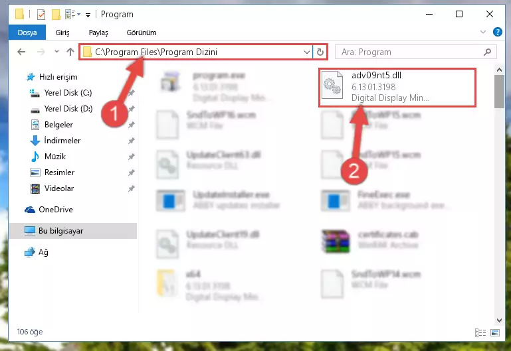Expand the ribbon with the chevron
Viewport: 511px width, 351px height.
click(483, 32)
